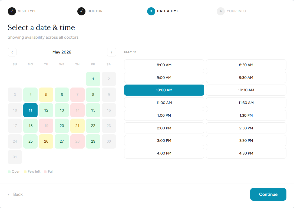Select Friday May 29
294x208 pixels.
(x=93, y=141)
